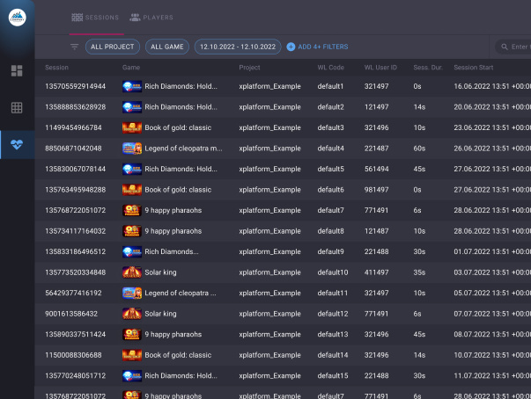Screen dimensions: 531x399
Task: Open the ALL GAME filter dropdown
Action: (x=167, y=47)
